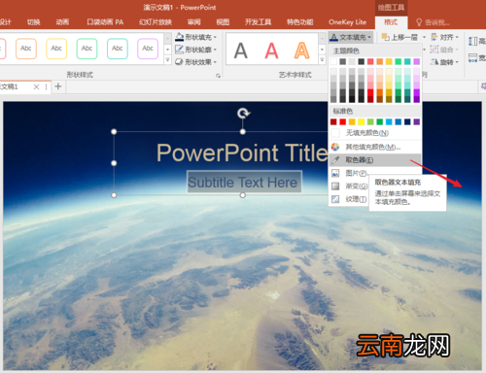Open the 审阅 review tab

(x=194, y=22)
